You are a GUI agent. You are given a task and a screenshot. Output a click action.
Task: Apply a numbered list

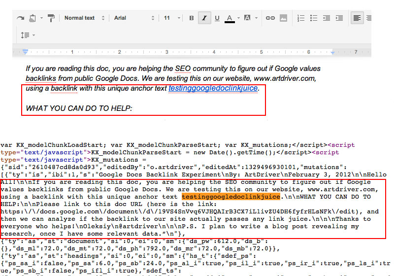[301, 18]
